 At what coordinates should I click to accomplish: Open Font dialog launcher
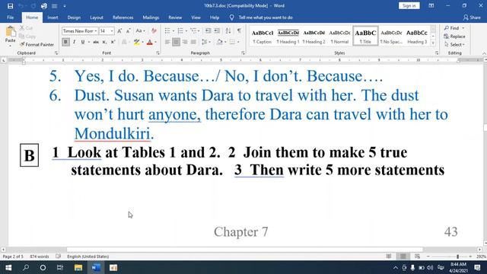[158, 53]
